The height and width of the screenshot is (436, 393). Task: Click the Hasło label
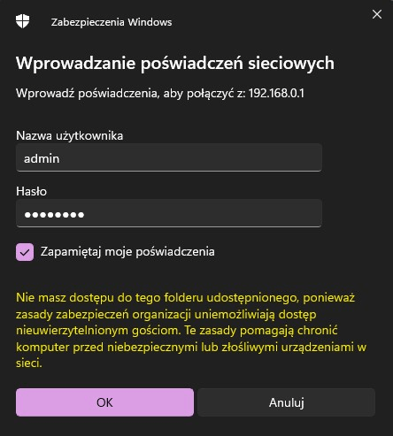31,191
